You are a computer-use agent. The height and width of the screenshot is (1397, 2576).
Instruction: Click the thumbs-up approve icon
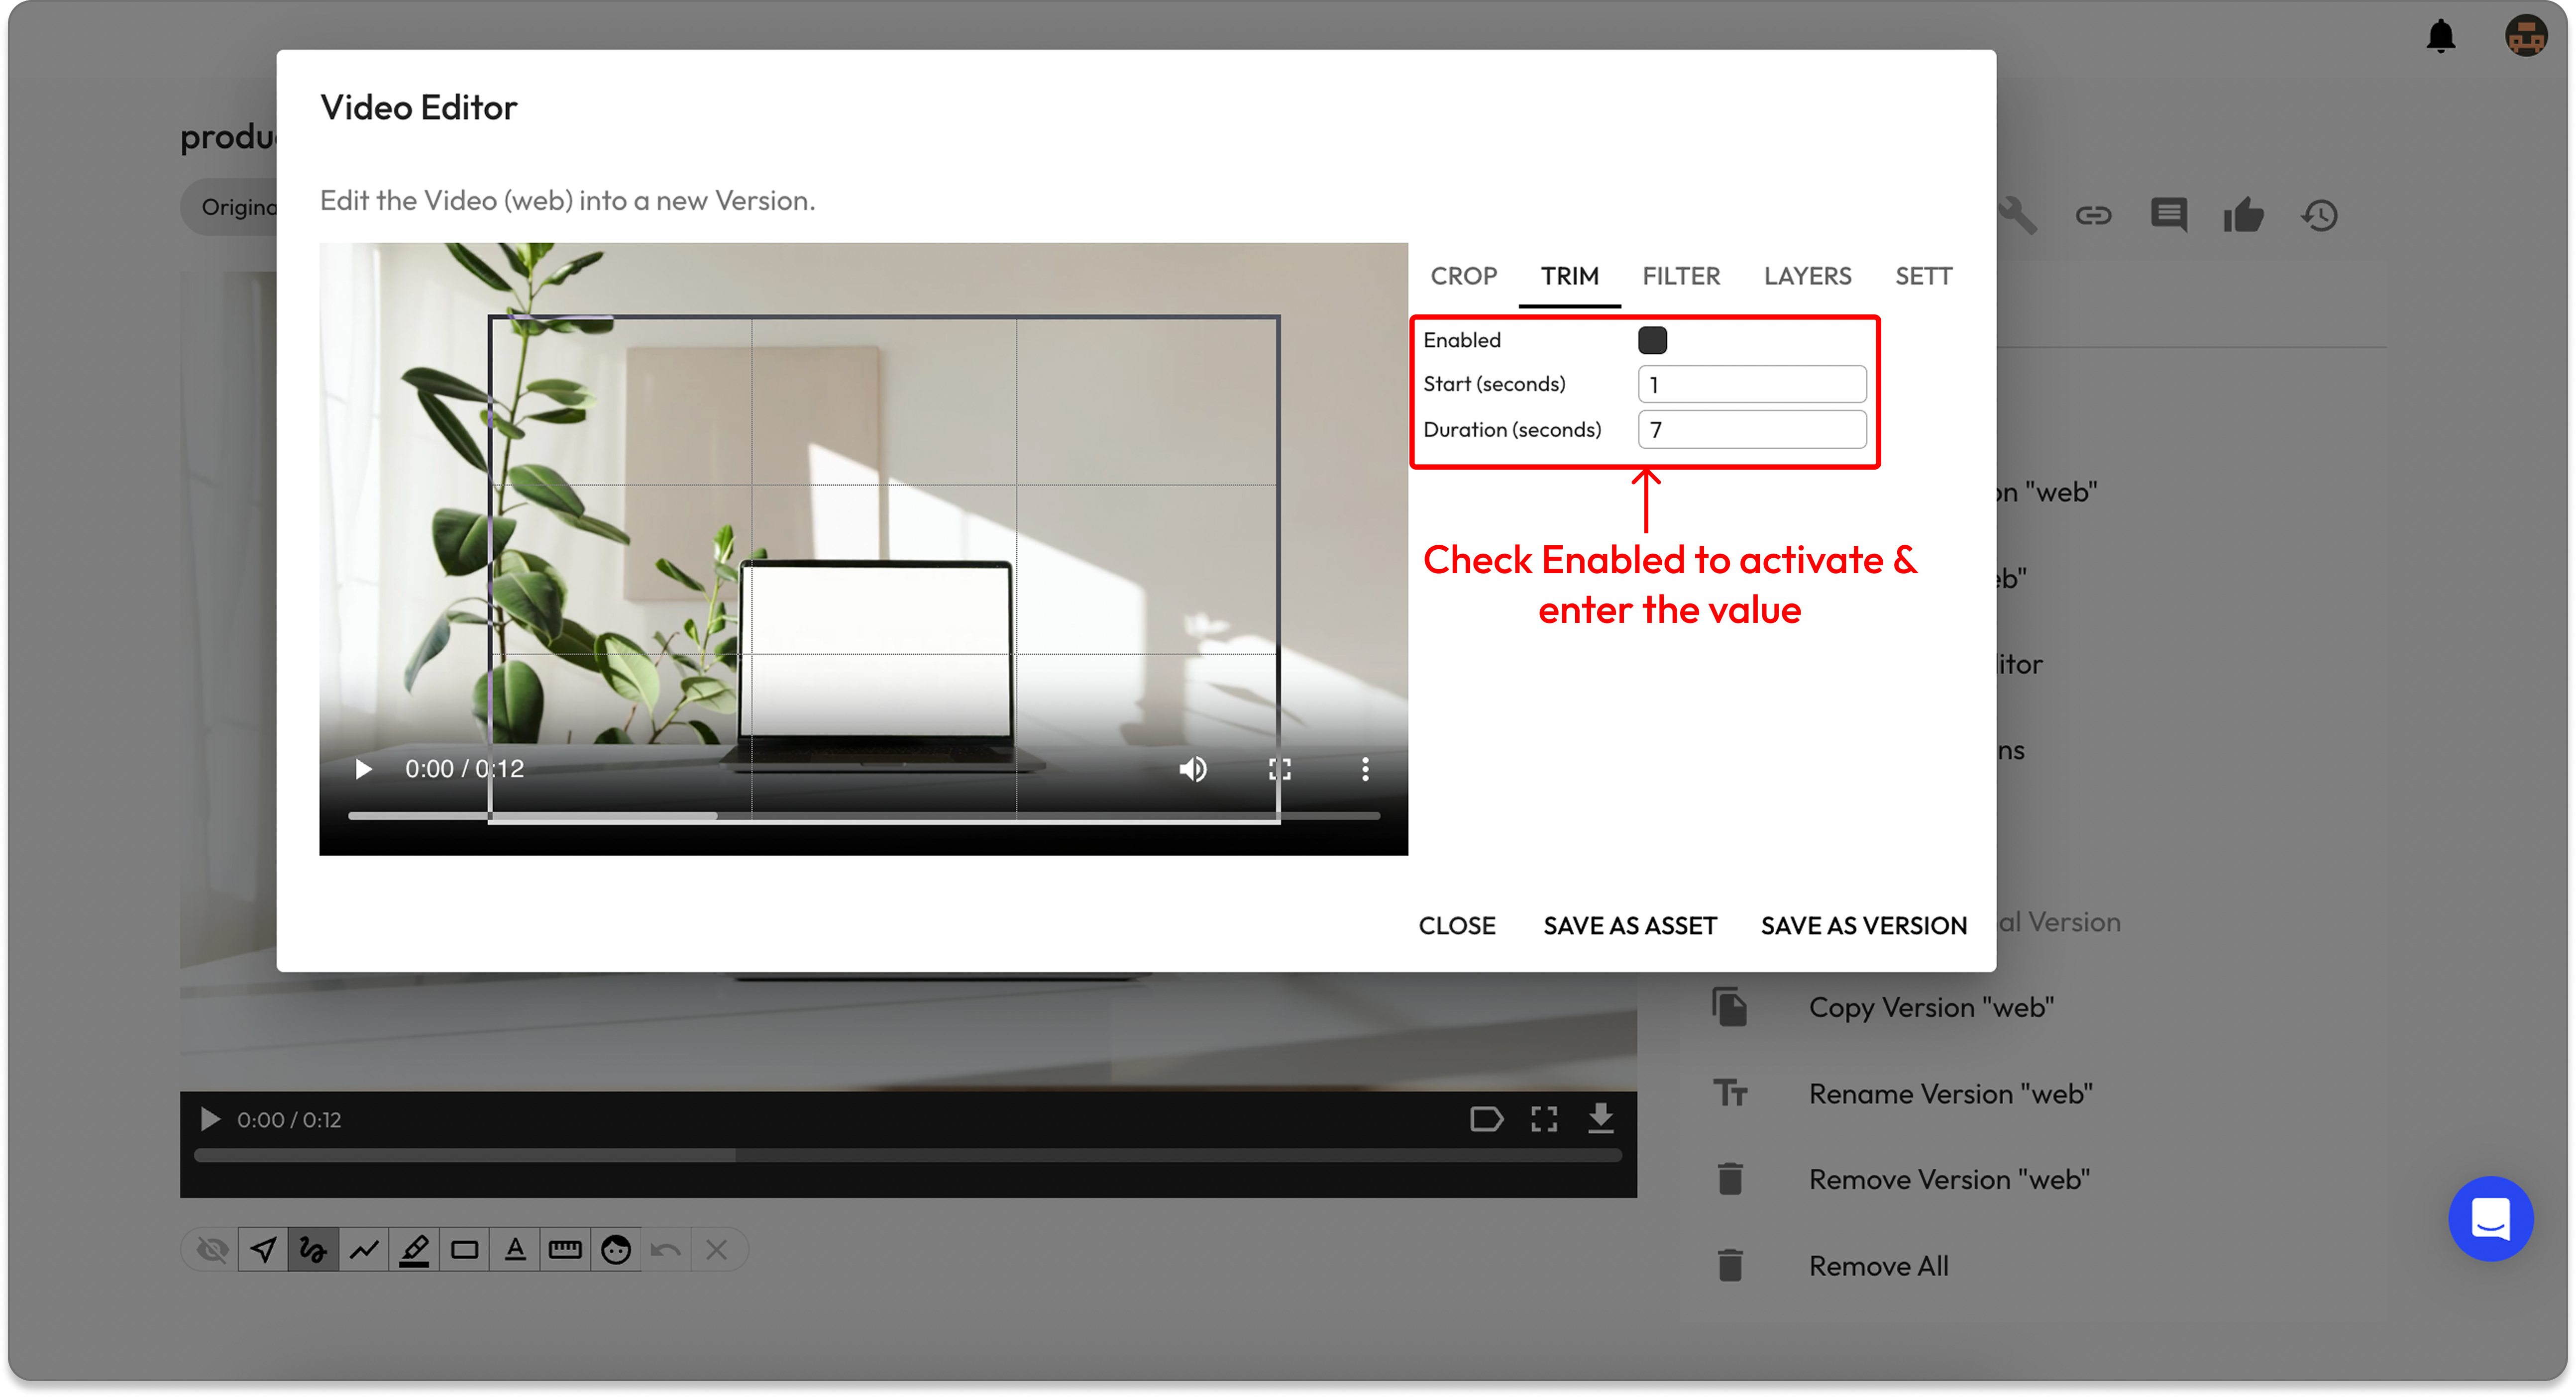click(2243, 215)
